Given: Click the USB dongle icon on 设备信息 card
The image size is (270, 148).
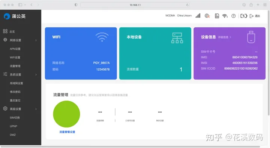Looking at the screenshot, I should point(251,37).
